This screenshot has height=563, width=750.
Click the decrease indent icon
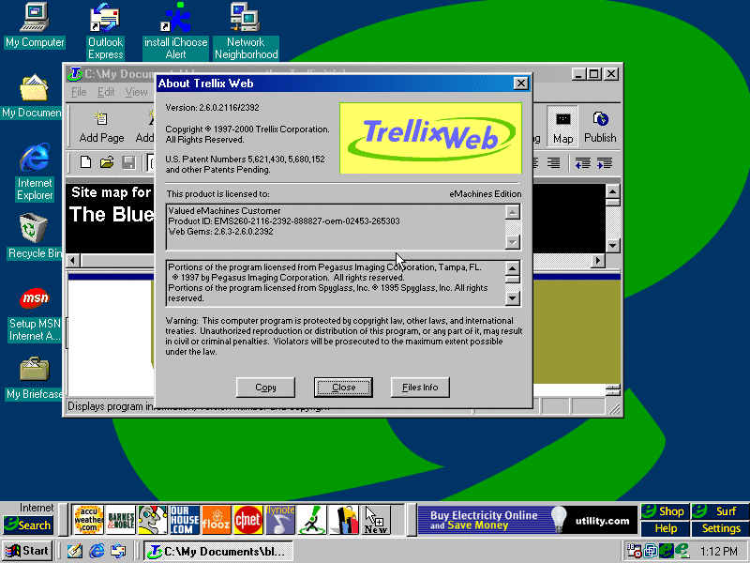click(582, 163)
